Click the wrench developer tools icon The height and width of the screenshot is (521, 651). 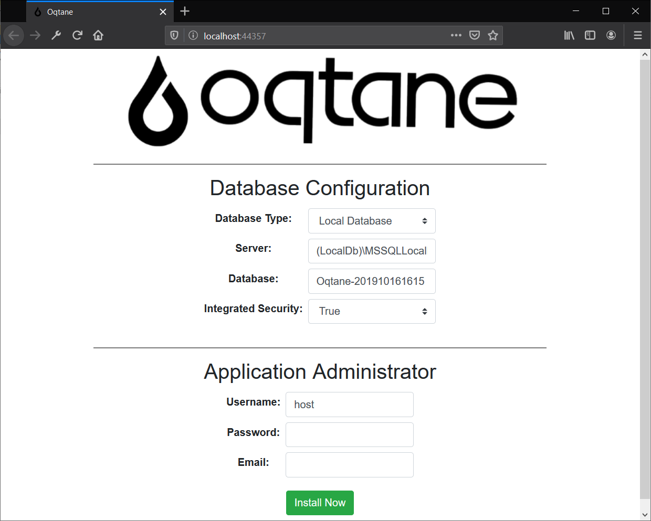click(56, 35)
